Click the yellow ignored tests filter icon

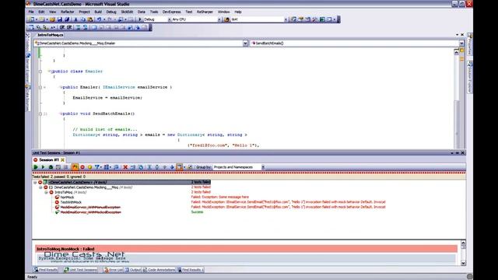(90, 167)
